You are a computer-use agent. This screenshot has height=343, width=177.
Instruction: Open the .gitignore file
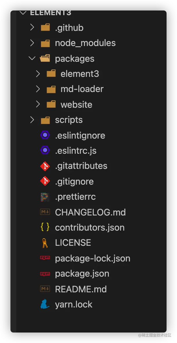point(74,181)
